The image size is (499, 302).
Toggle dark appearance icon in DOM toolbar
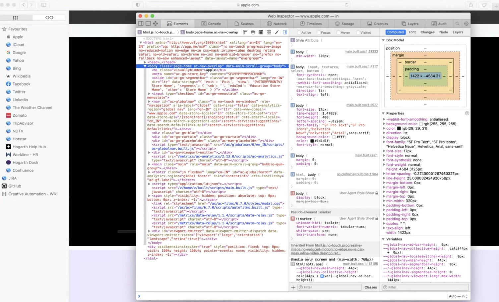coord(261,32)
